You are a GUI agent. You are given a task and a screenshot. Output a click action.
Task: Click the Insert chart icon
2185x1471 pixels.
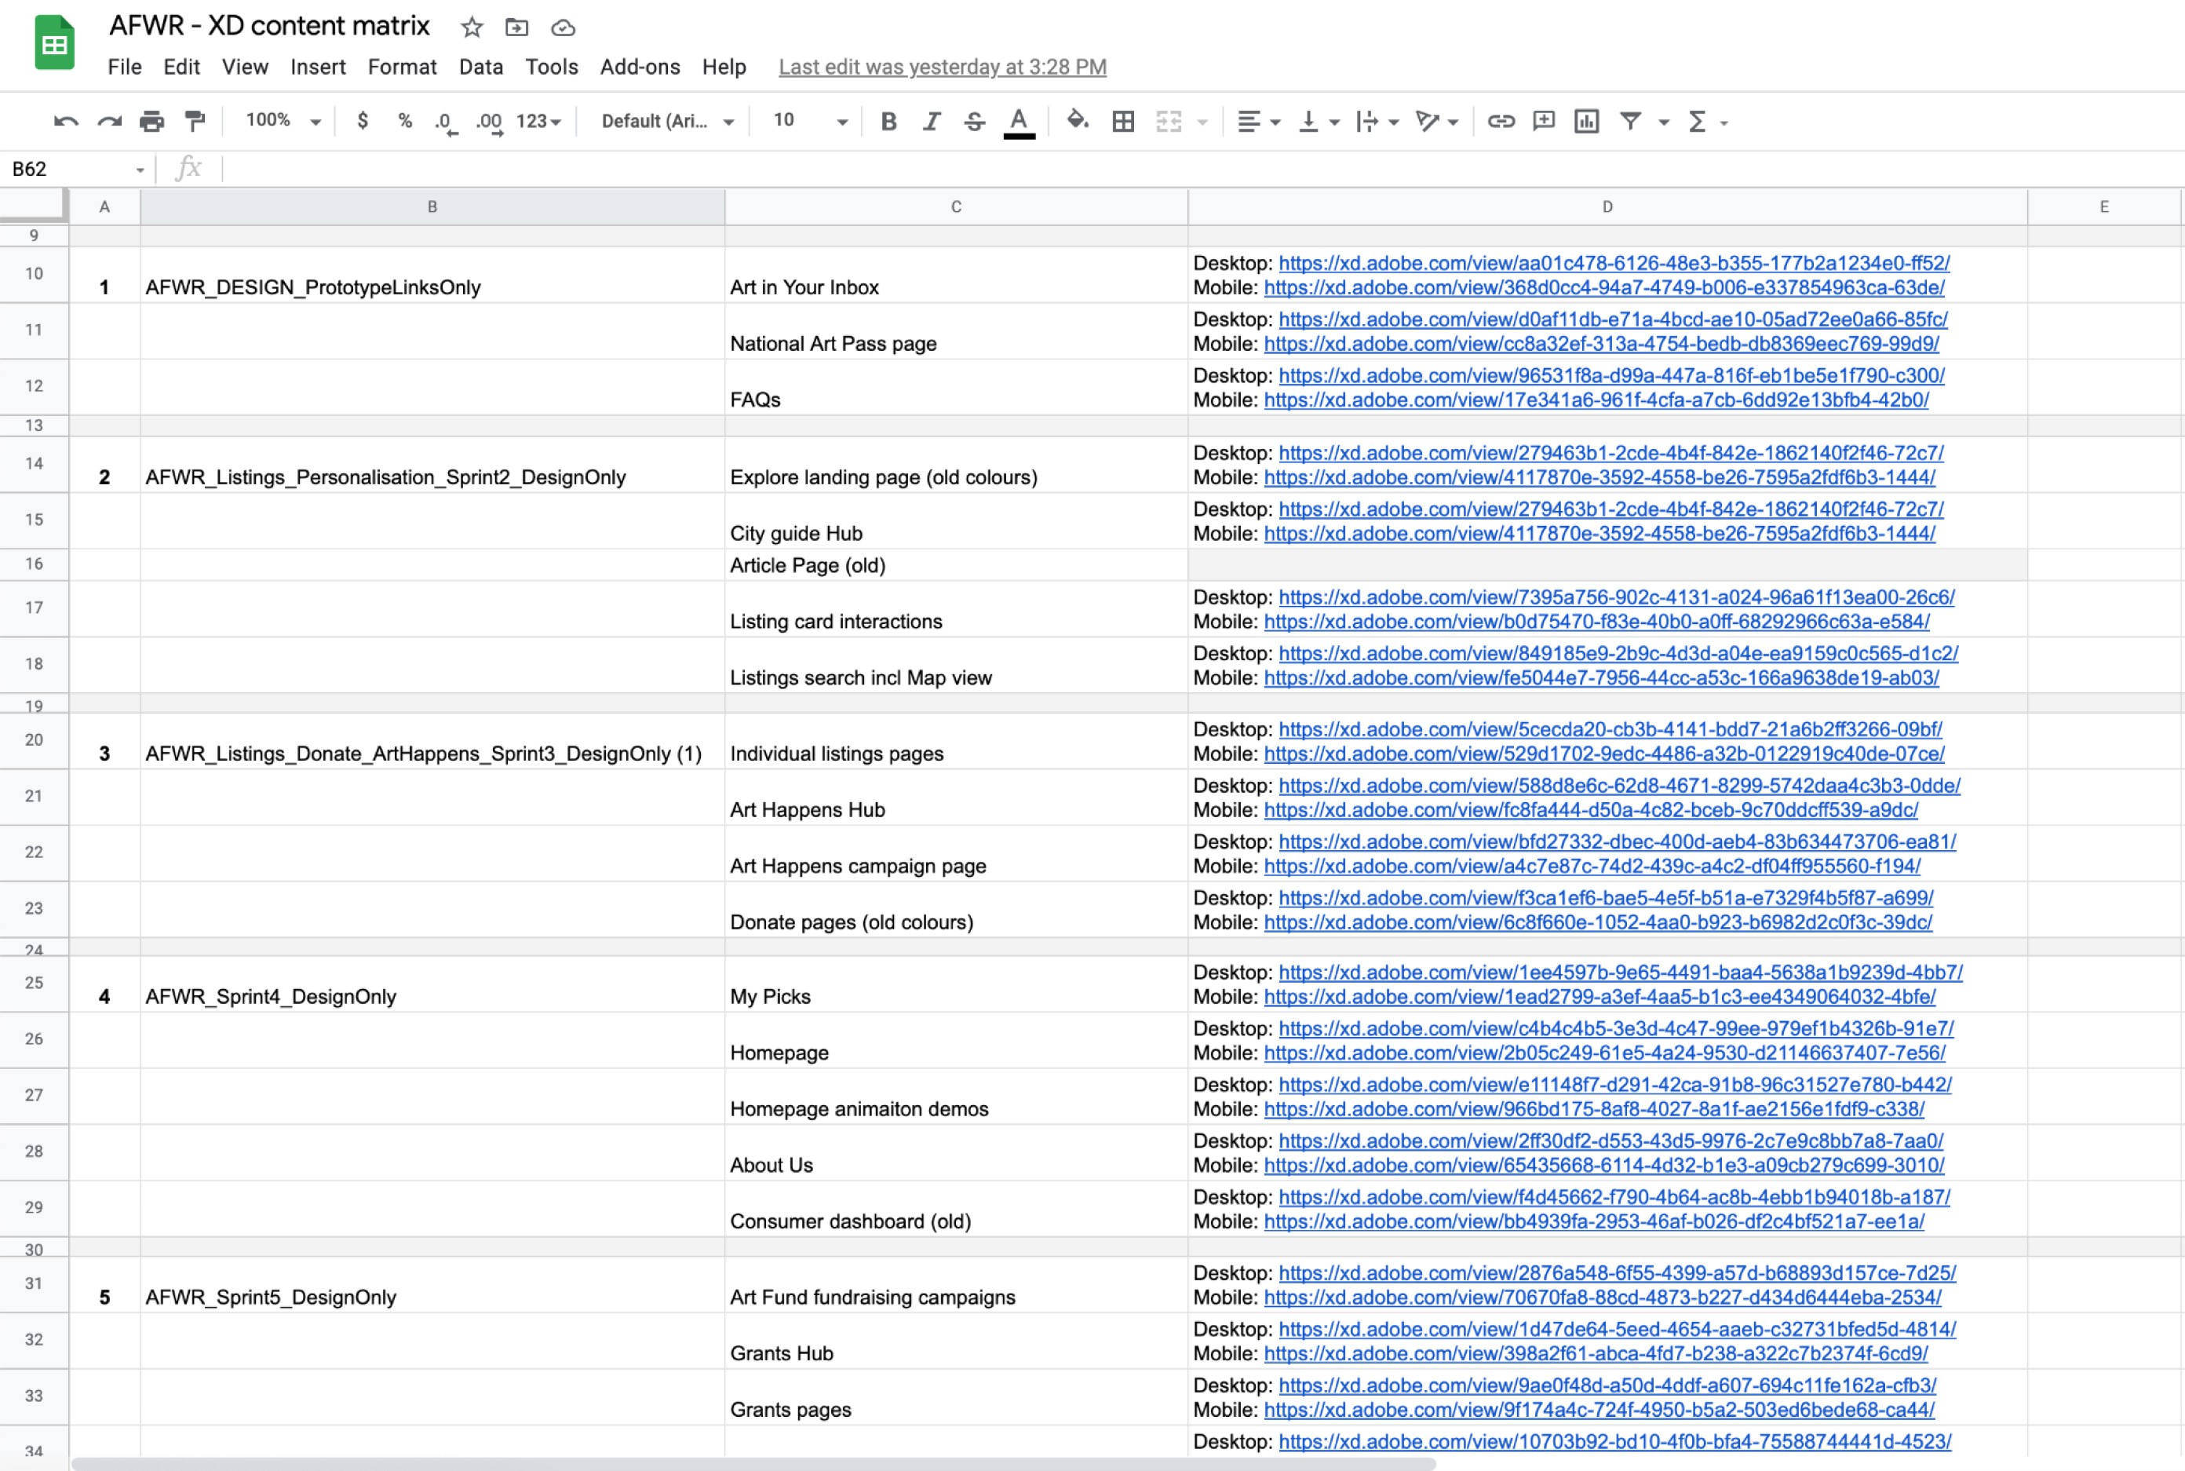pyautogui.click(x=1587, y=121)
